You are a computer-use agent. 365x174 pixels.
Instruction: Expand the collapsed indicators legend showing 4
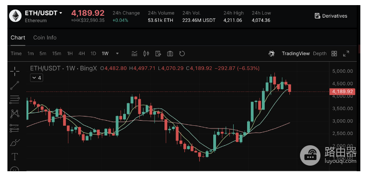[x=37, y=78]
